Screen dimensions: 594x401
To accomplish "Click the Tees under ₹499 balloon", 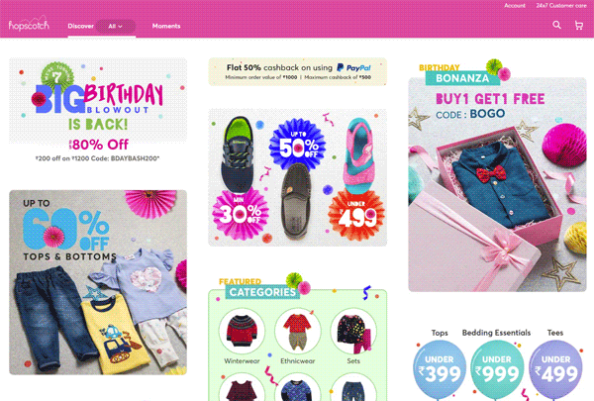I will click(555, 369).
